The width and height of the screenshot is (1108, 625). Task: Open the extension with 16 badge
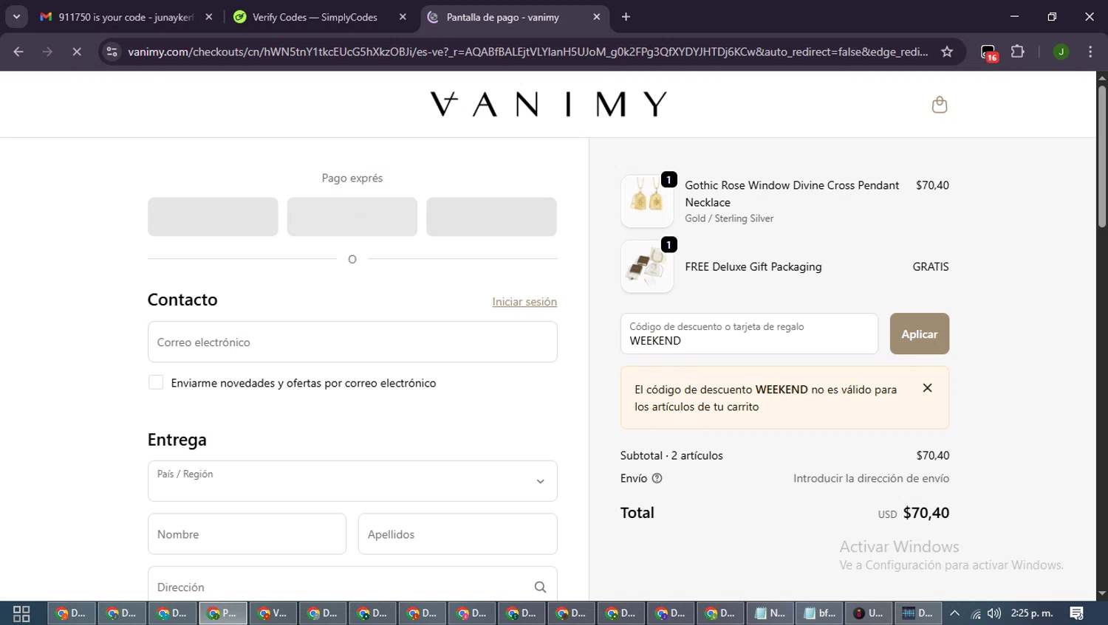pos(988,52)
